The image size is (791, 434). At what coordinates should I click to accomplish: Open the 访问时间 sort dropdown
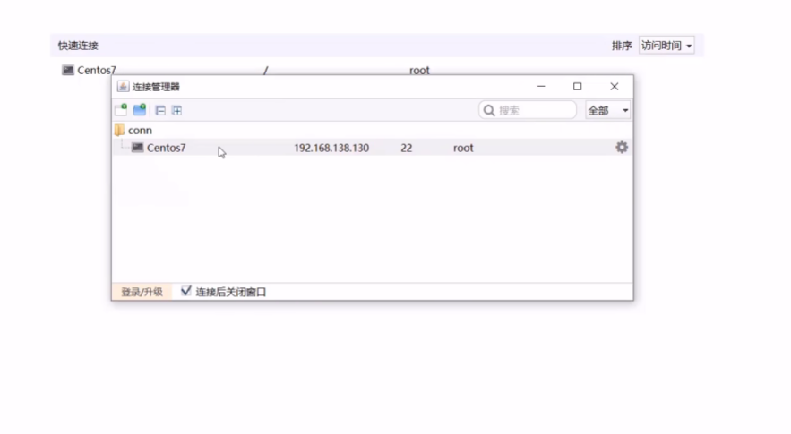pos(666,46)
